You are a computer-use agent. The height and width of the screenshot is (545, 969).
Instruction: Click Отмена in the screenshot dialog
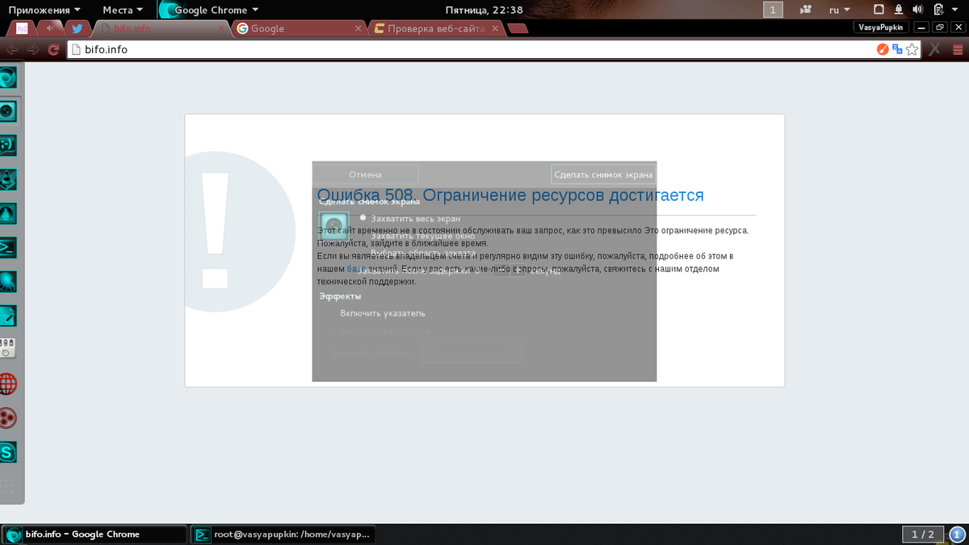365,174
